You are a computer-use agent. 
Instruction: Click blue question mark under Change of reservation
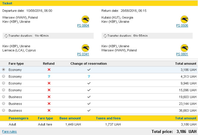pos(89,77)
